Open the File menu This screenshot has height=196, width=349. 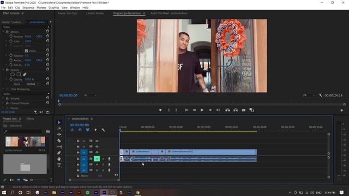[x=3, y=8]
